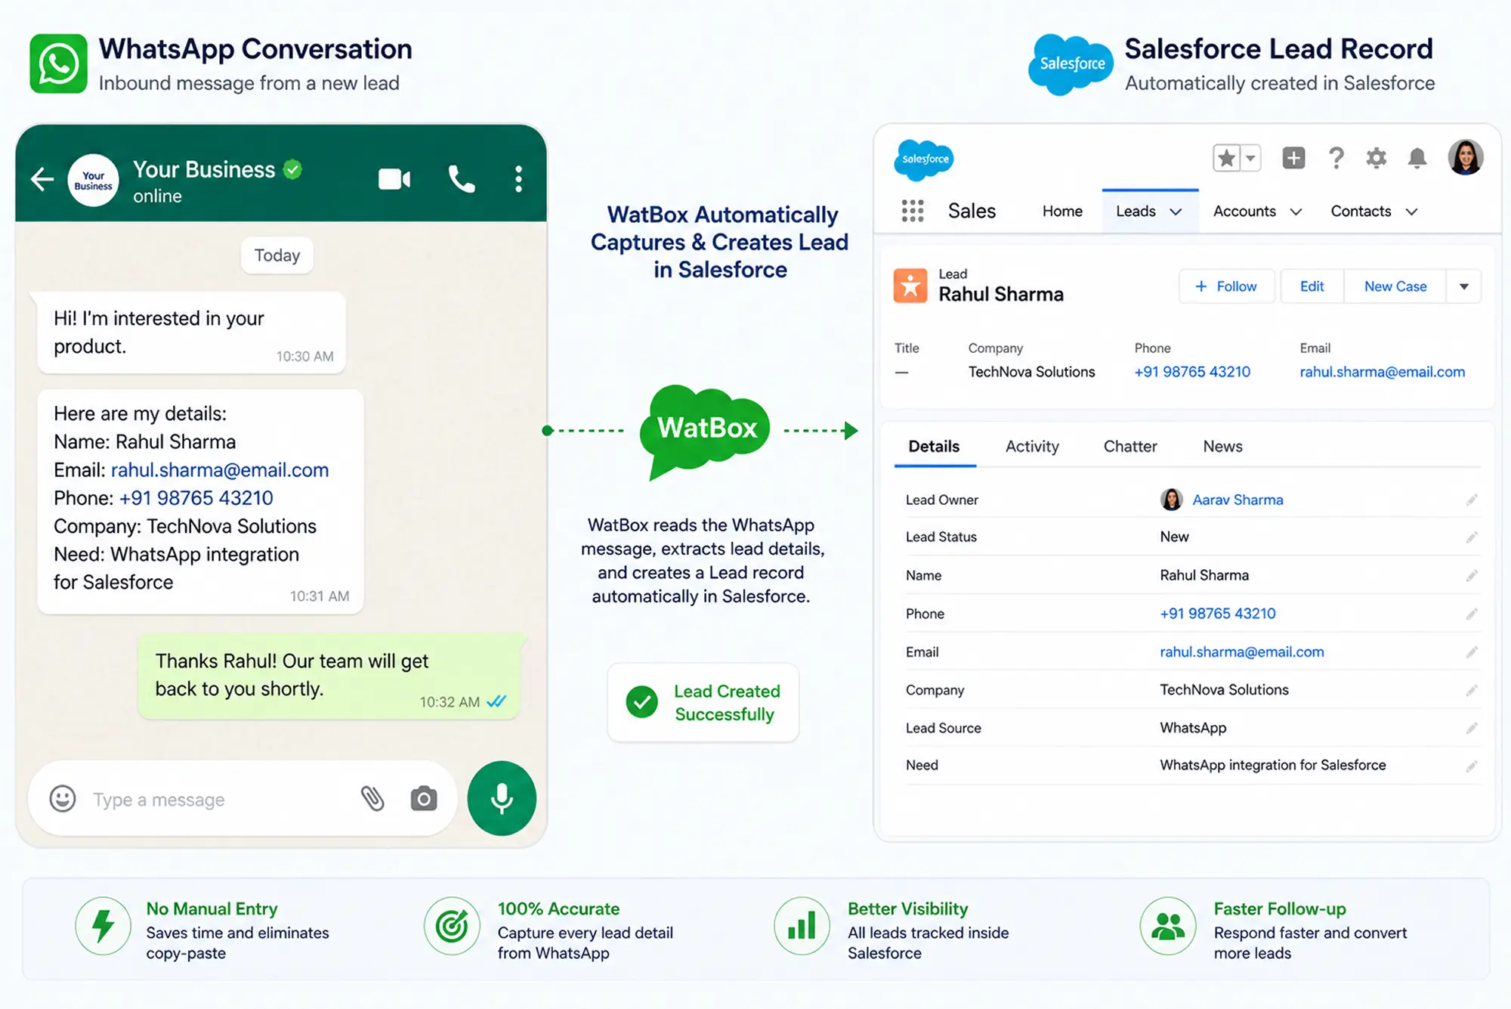1511x1009 pixels.
Task: Click header phone +91 98765 43210 link
Action: pos(1192,372)
